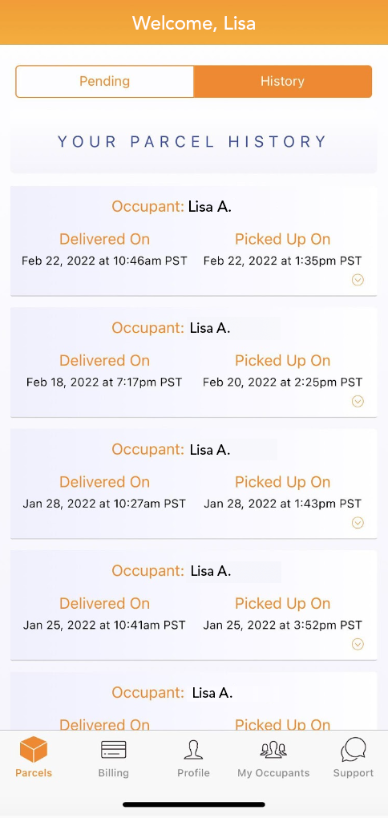
Task: Open the partially visible last parcel card
Action: coord(193,701)
